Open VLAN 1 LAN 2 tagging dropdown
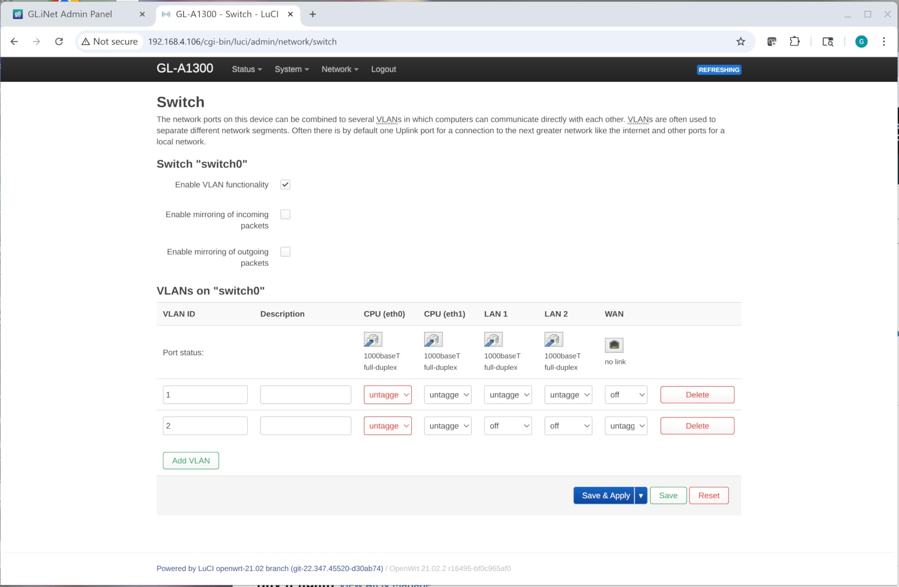This screenshot has width=899, height=587. tap(568, 395)
